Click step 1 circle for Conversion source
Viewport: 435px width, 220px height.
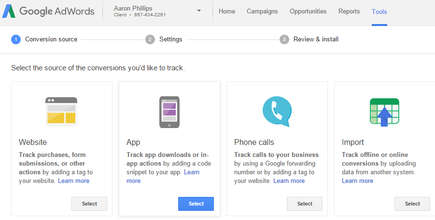16,39
